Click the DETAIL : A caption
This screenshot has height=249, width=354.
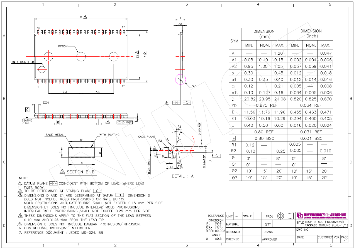click(x=183, y=176)
